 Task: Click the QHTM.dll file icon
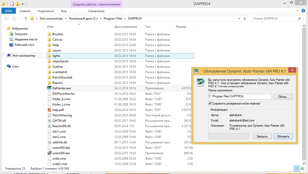point(49,120)
